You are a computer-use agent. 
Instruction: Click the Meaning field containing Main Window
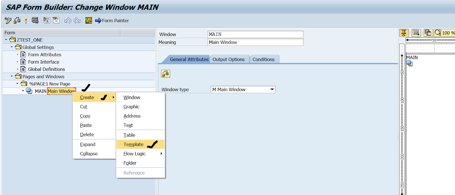[x=255, y=42]
